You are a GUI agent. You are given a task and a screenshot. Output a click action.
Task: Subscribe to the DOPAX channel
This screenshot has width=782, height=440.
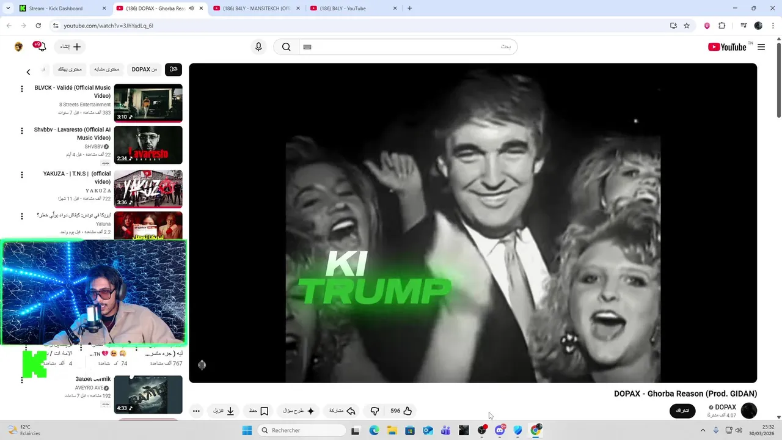click(x=682, y=411)
